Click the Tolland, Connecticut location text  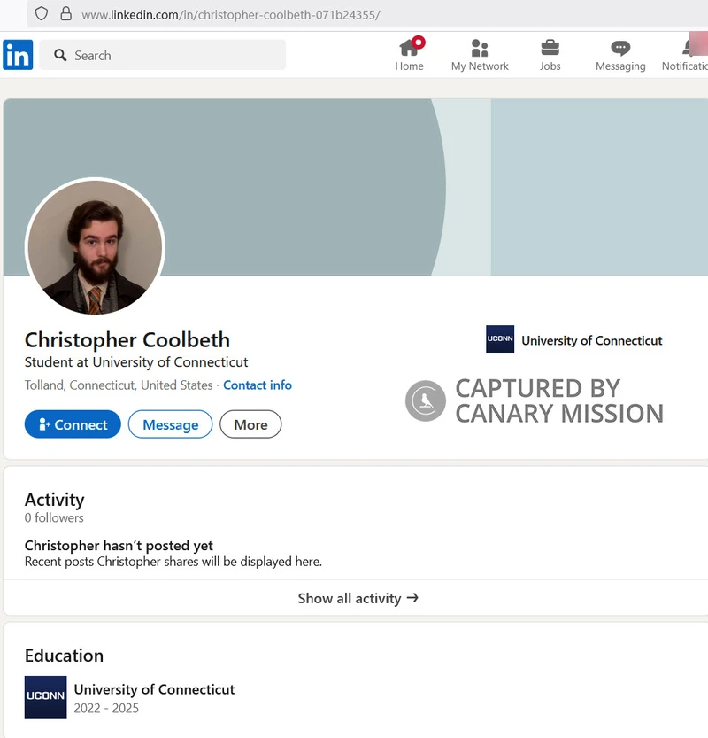[119, 385]
